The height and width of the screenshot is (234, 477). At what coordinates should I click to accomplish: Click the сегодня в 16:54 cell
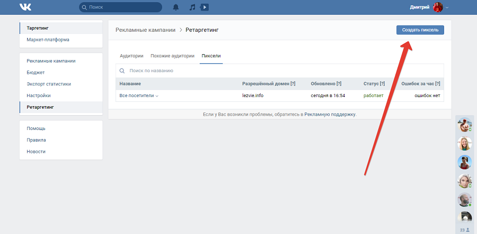(328, 96)
